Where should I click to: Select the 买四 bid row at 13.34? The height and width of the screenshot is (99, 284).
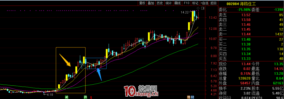[251, 54]
